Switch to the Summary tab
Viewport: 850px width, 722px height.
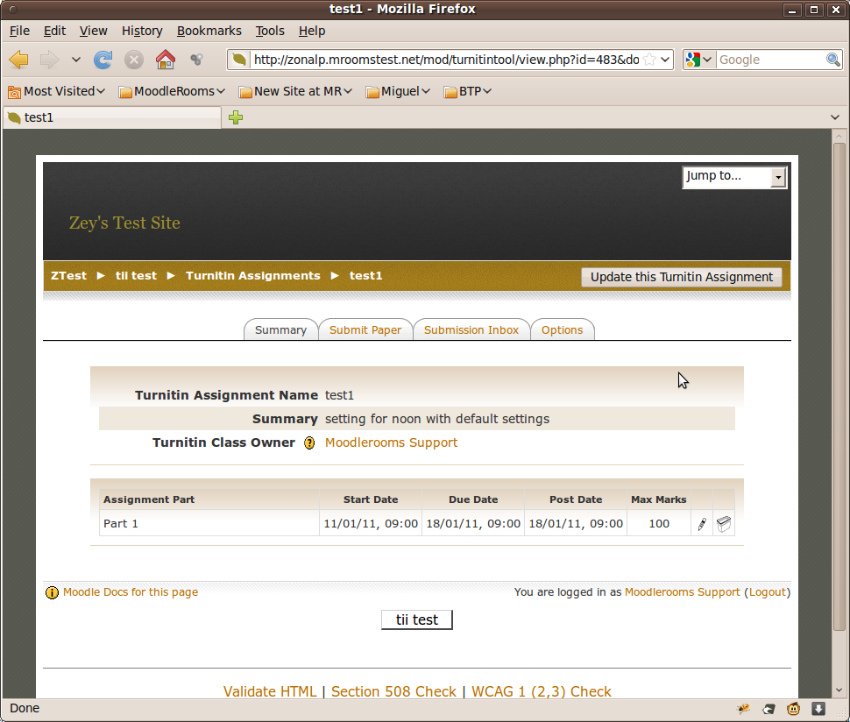(x=280, y=330)
